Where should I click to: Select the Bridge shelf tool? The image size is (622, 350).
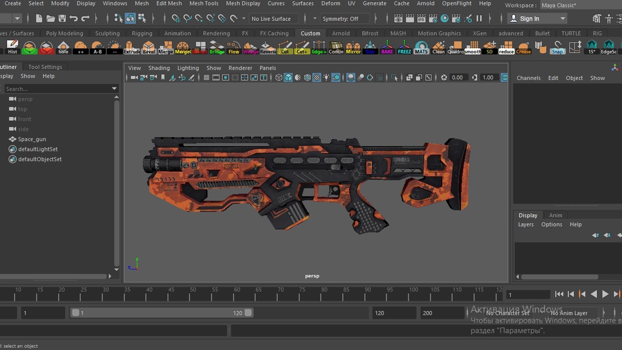coord(217,47)
